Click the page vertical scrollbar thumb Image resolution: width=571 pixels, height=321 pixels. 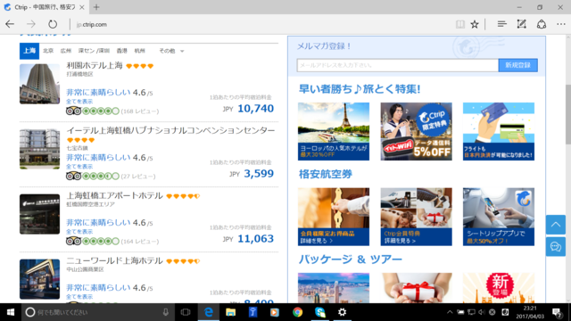click(x=568, y=115)
